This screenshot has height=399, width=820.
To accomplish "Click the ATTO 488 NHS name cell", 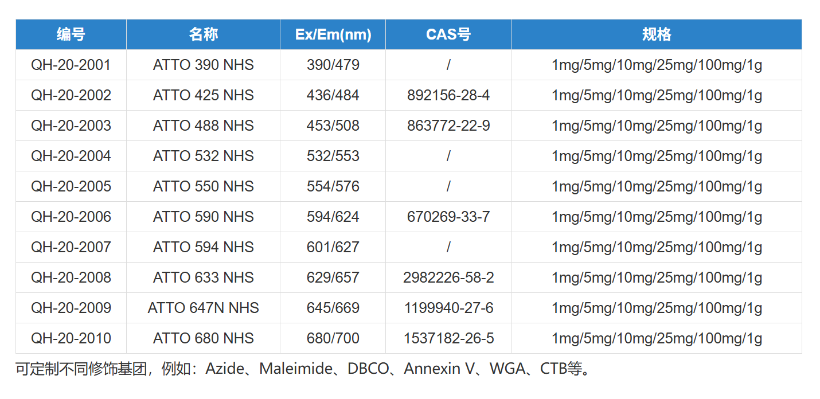I will click(203, 126).
